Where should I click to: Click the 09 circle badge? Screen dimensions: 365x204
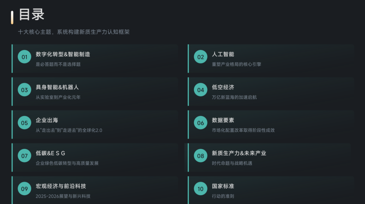click(x=24, y=189)
